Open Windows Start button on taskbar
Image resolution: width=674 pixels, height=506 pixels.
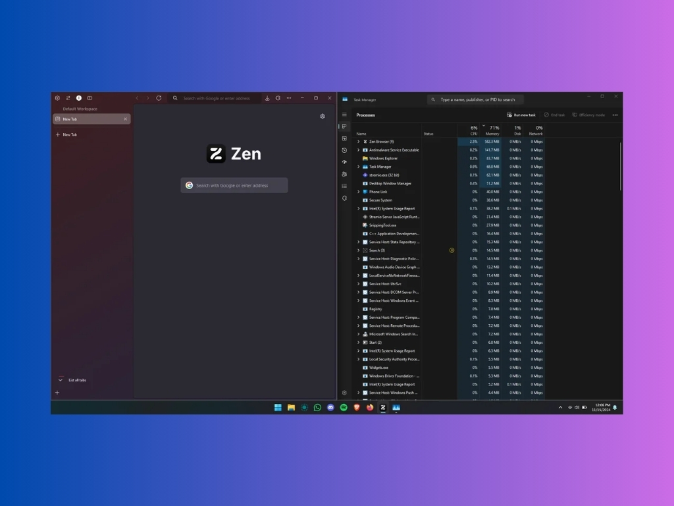[278, 407]
